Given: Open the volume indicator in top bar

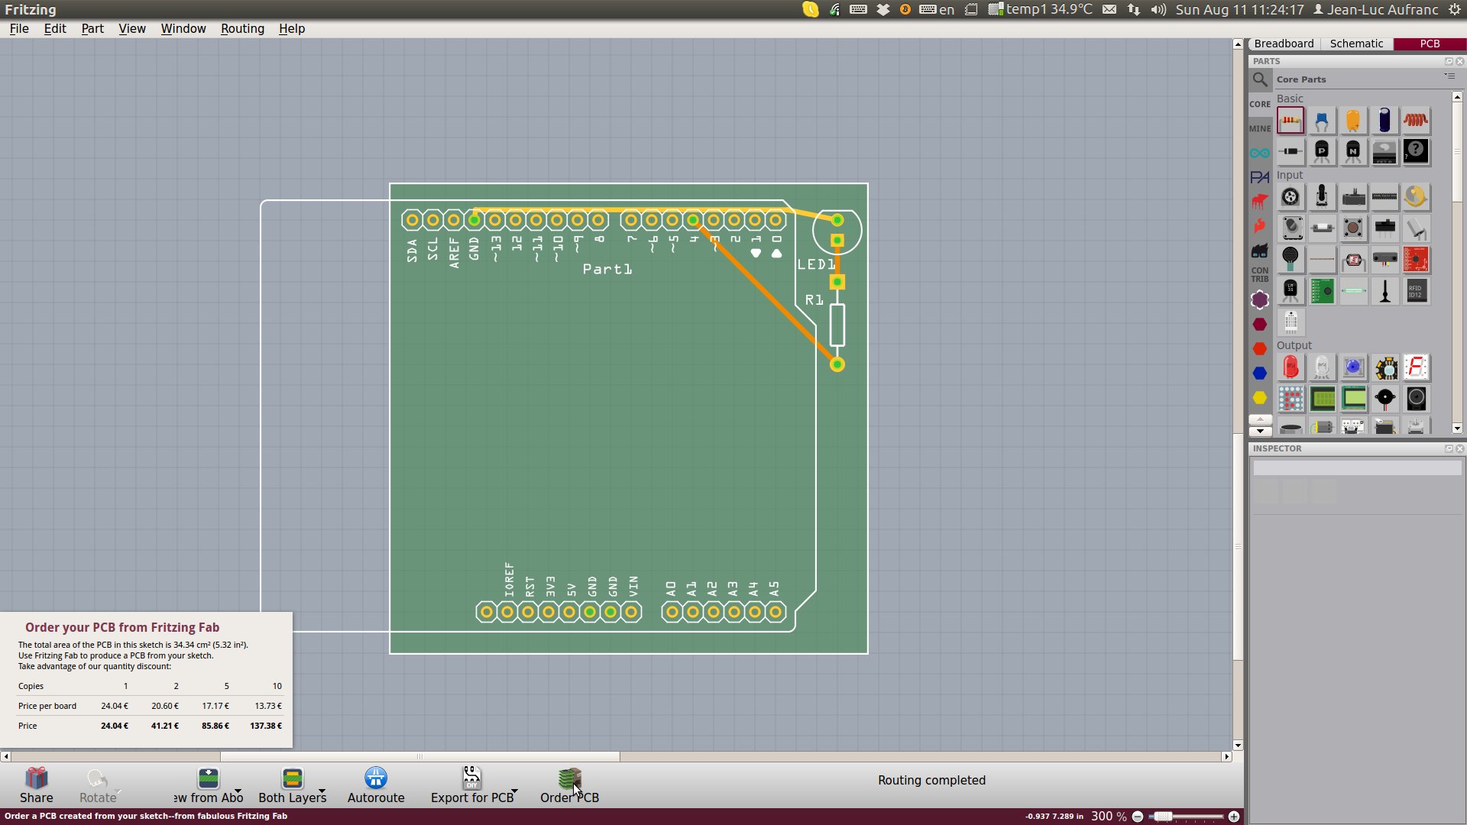Looking at the screenshot, I should point(1158,9).
